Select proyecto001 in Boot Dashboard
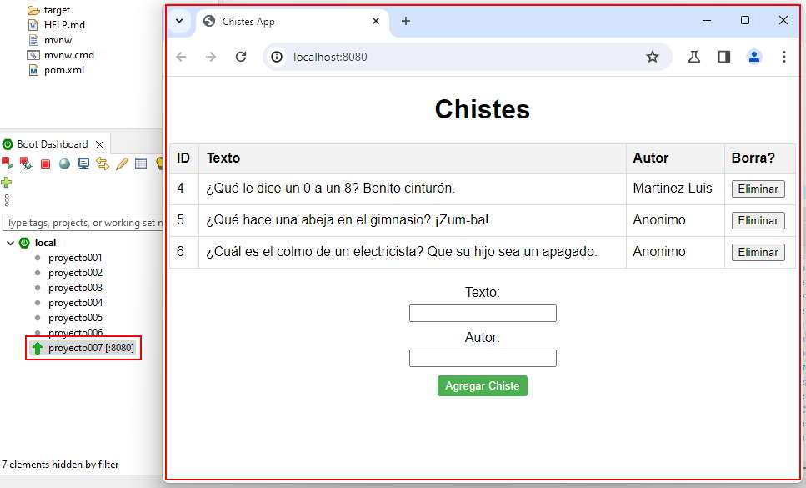806x488 pixels. (x=75, y=258)
